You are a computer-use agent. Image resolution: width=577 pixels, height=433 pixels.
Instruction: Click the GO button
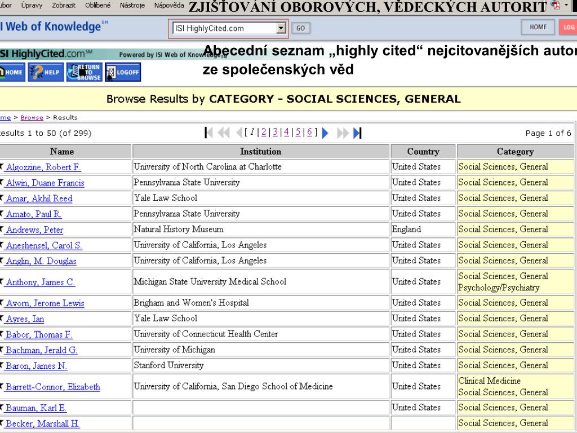point(301,28)
